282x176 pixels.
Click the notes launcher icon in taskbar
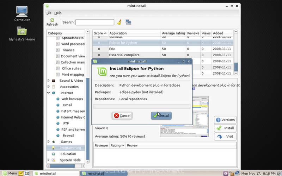pos(21,173)
